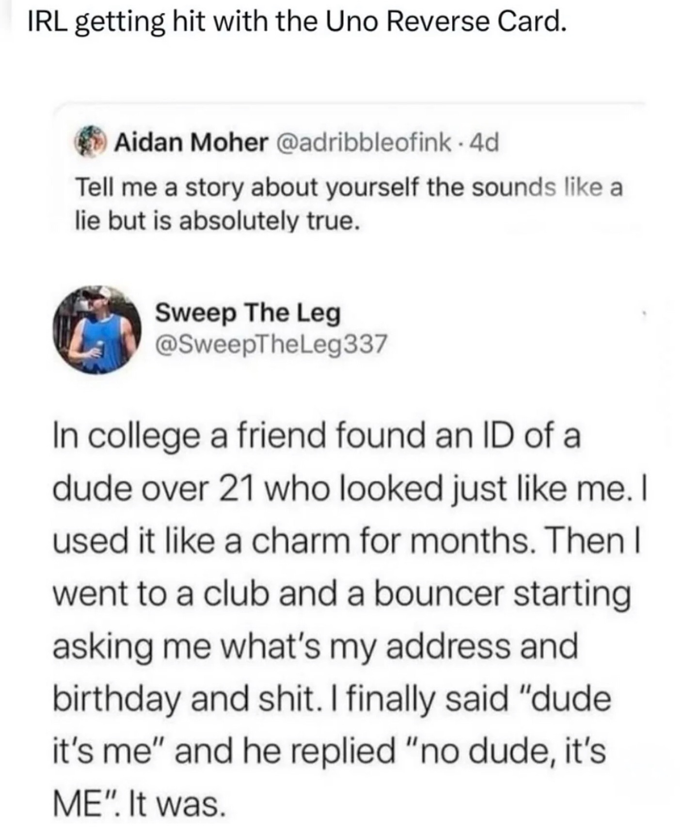
Task: Click Aidan Moher's small profile avatar
Action: (x=91, y=142)
